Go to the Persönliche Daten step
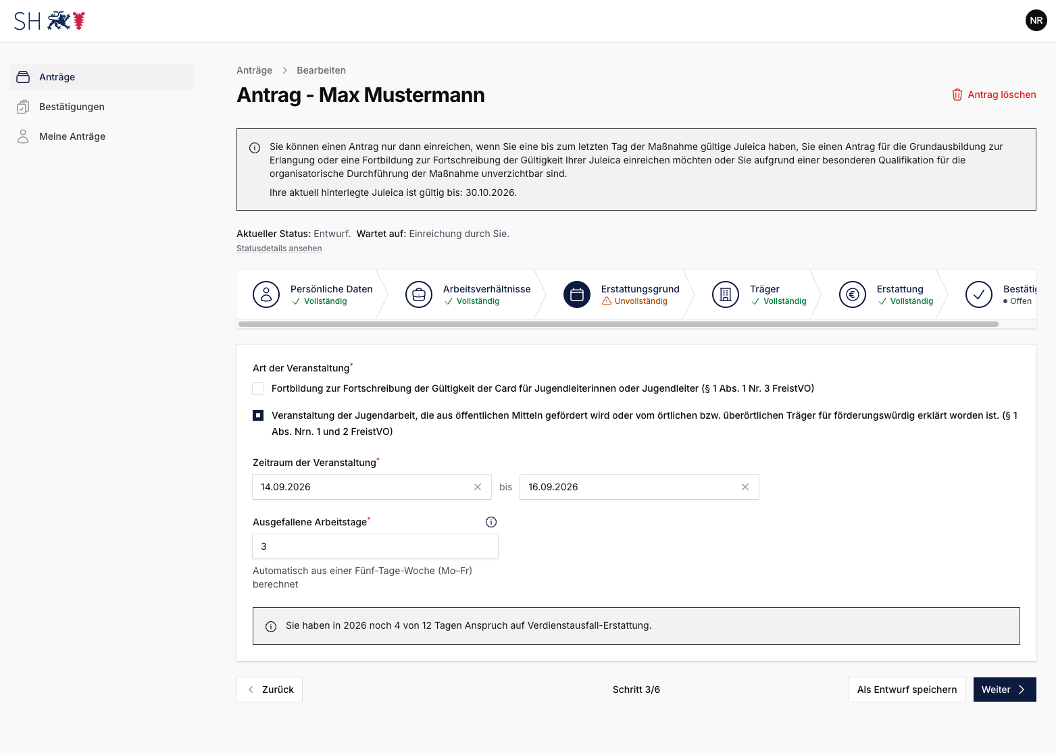The image size is (1056, 753). click(313, 294)
